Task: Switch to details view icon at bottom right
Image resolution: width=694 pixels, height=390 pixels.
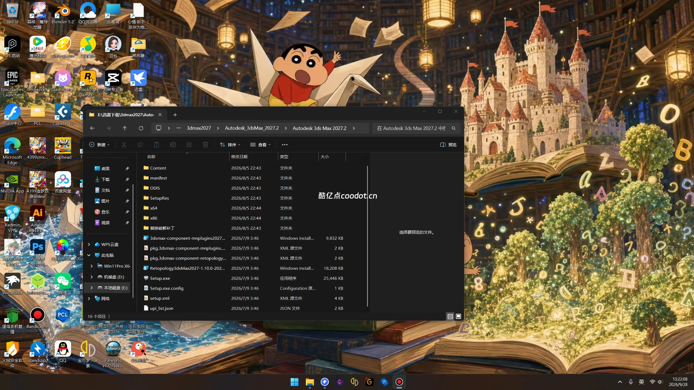Action: [x=450, y=316]
